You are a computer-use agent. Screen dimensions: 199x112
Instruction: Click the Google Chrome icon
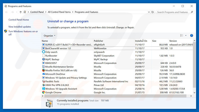[43, 92]
